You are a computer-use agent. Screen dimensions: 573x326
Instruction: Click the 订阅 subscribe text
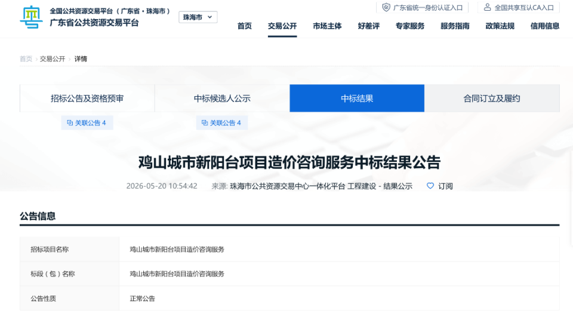445,186
